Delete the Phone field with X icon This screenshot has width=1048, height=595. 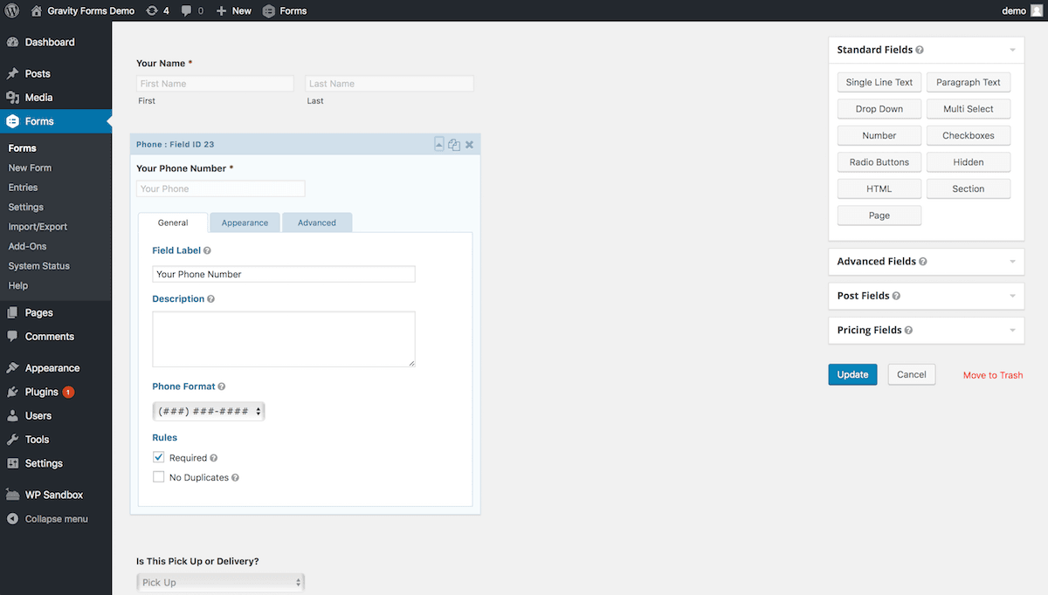469,145
